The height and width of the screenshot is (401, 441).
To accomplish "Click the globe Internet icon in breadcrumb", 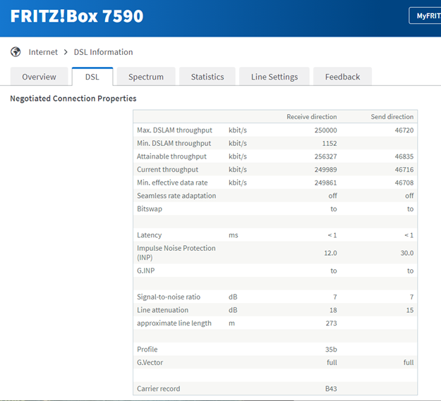I will pyautogui.click(x=16, y=52).
